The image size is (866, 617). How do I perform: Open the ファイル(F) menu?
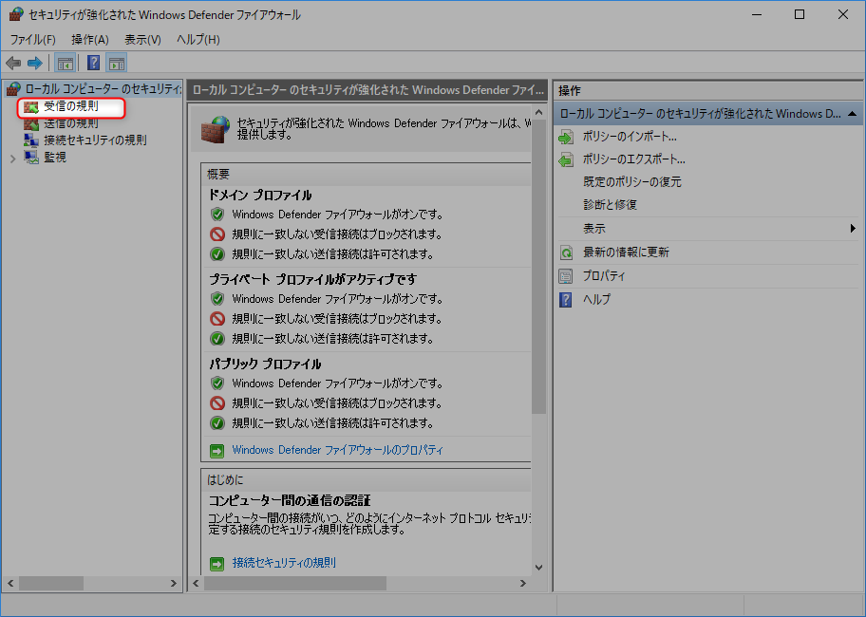click(x=32, y=40)
